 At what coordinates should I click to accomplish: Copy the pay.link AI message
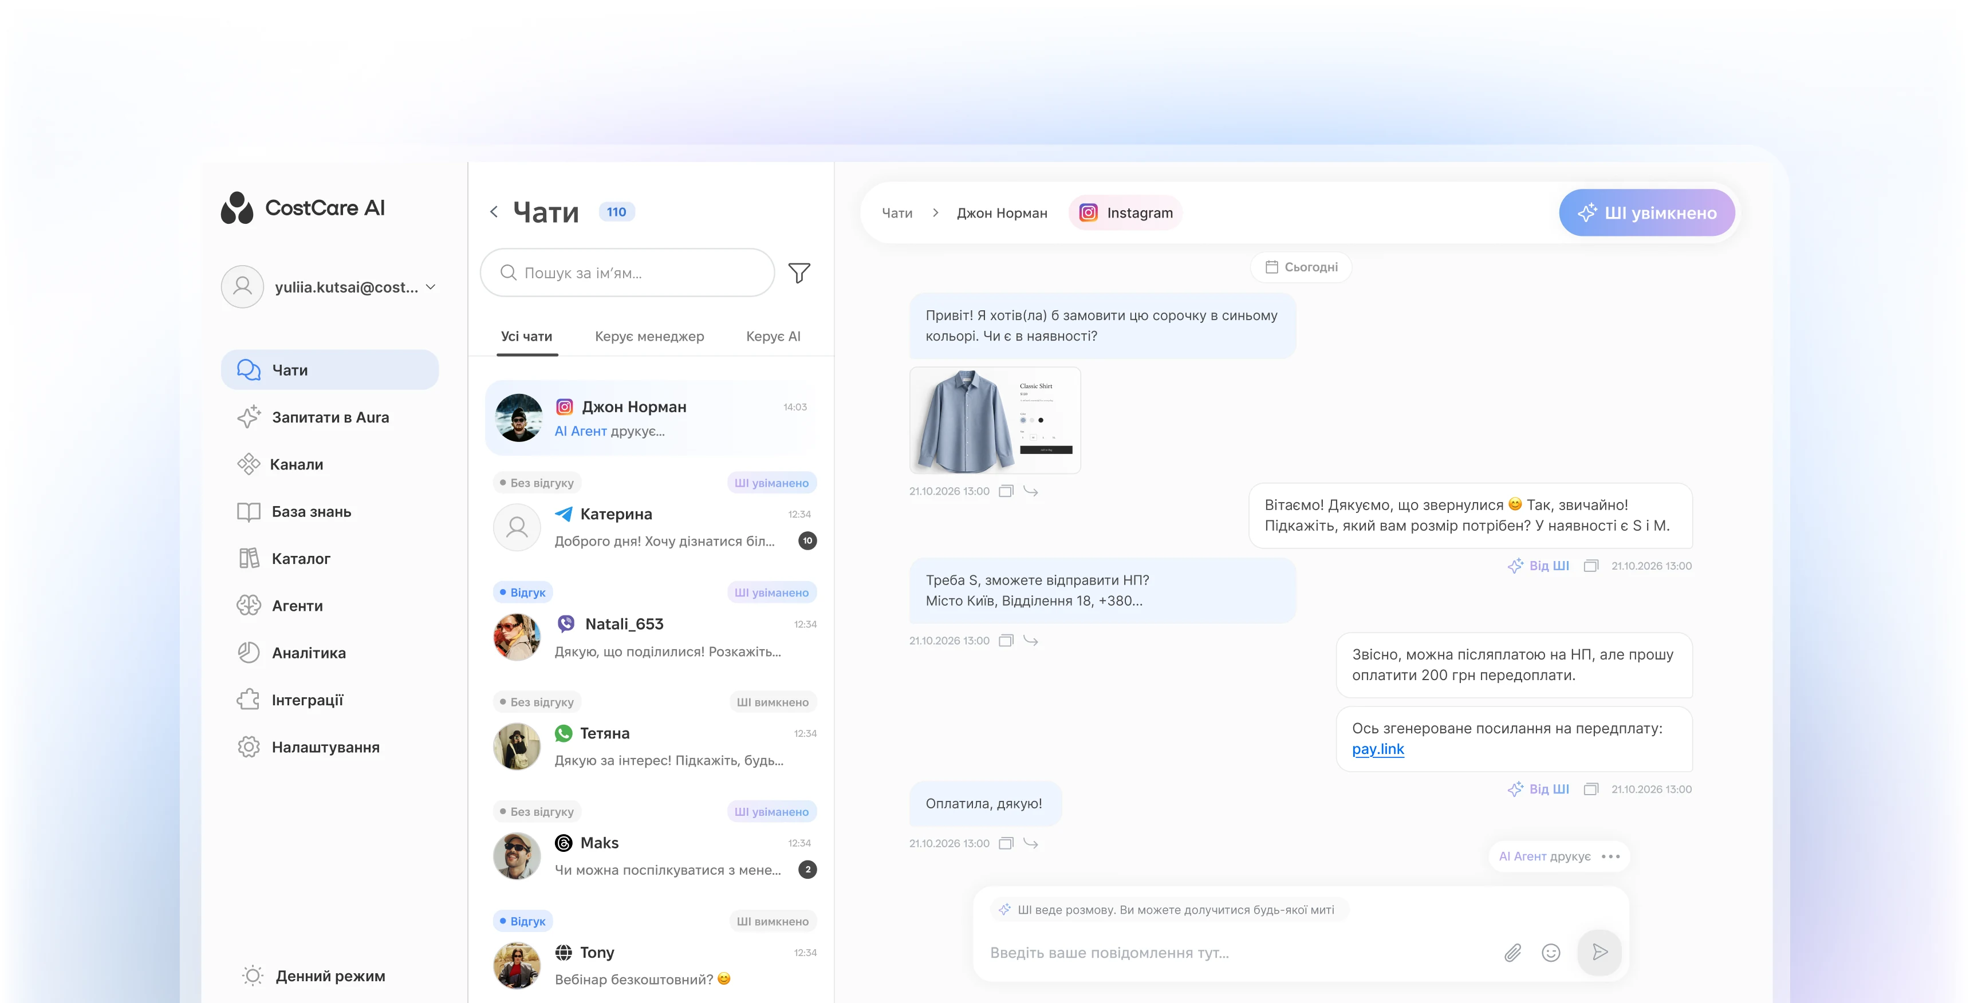[1591, 789]
